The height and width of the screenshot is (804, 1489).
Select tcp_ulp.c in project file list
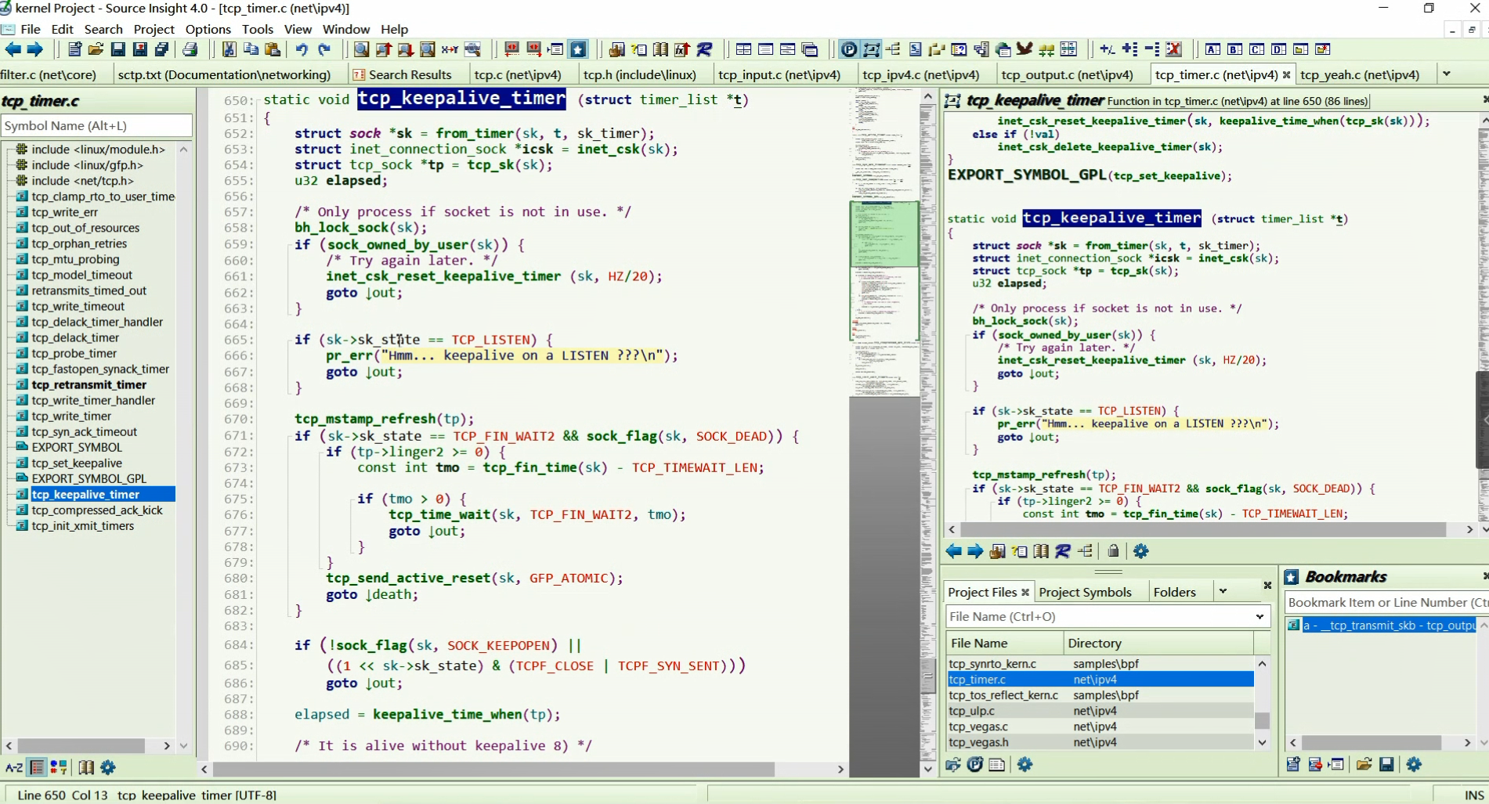[x=1100, y=711]
